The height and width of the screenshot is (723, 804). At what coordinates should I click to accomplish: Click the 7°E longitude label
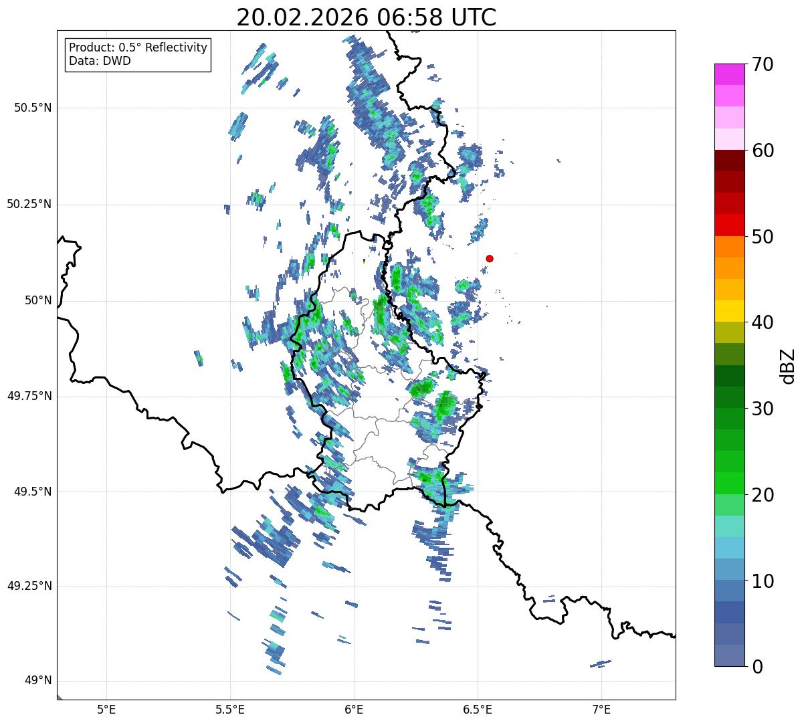pyautogui.click(x=602, y=709)
